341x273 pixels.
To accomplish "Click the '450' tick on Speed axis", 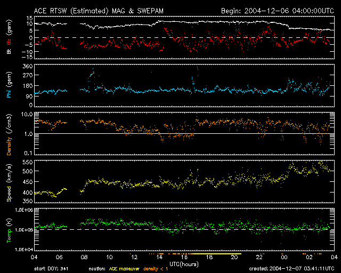I will [28, 182].
